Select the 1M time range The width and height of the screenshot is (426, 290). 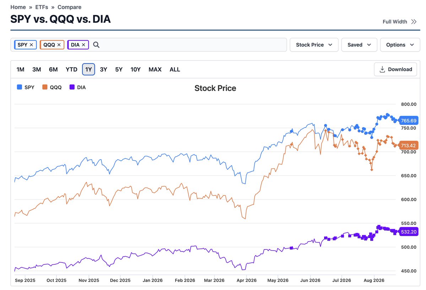point(20,69)
